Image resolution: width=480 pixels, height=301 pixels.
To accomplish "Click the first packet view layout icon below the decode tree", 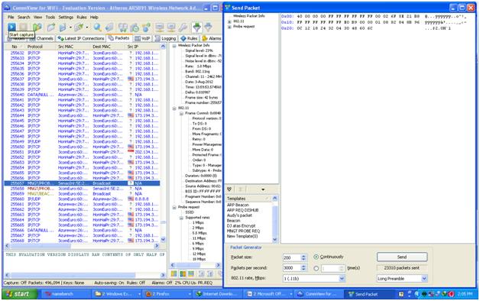I will click(174, 273).
